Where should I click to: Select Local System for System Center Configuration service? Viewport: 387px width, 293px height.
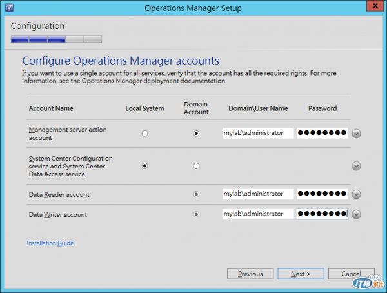coord(145,166)
